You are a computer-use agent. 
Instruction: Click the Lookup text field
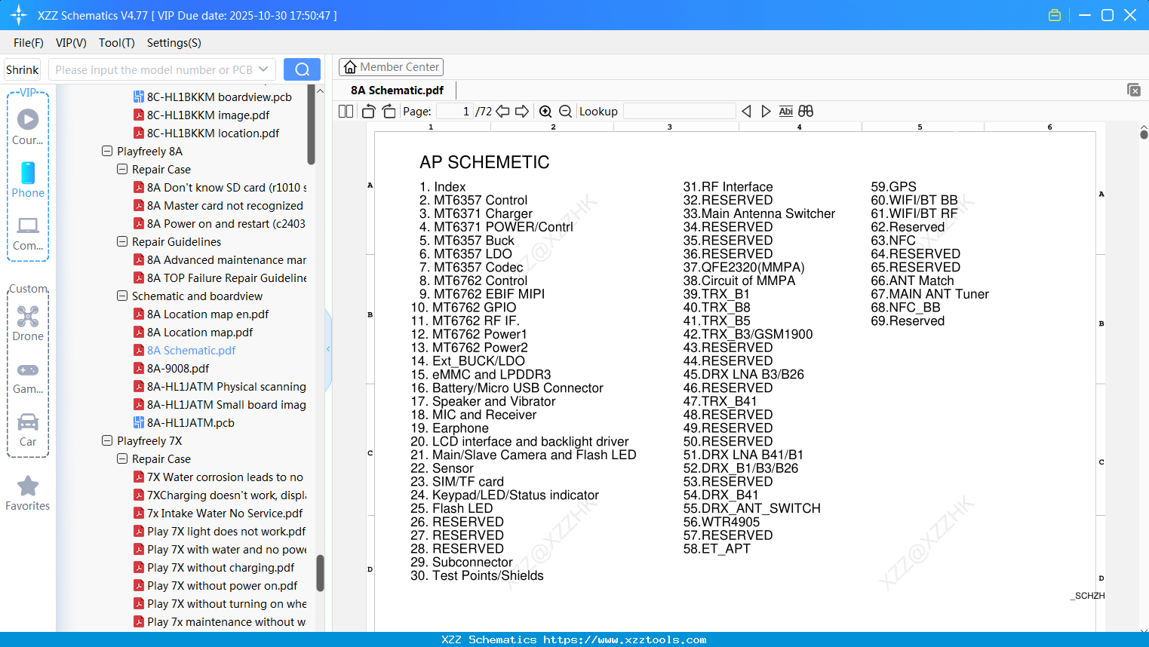[x=679, y=111]
